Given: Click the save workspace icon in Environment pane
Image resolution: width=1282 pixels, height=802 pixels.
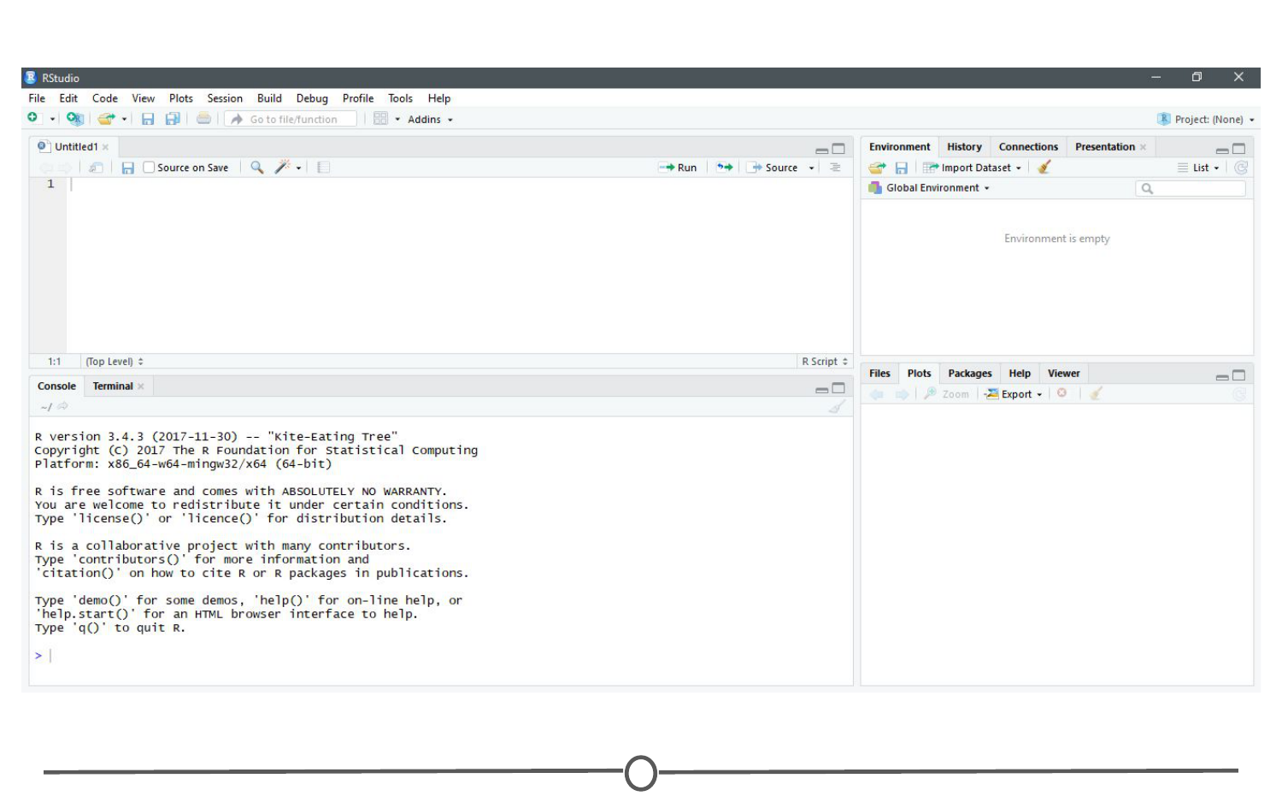Looking at the screenshot, I should pos(901,168).
